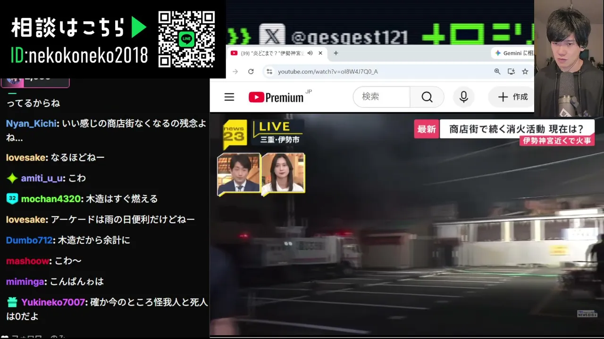This screenshot has height=339, width=604.
Task: View site information beside the URL
Action: [x=269, y=72]
